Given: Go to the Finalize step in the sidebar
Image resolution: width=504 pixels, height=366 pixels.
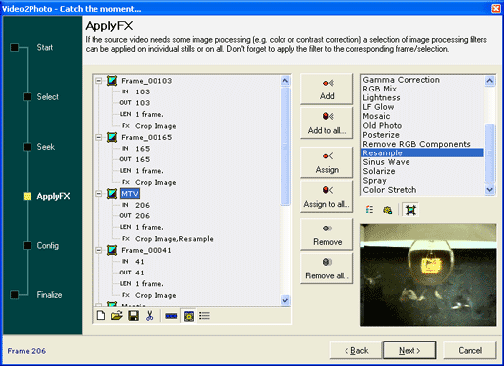Looking at the screenshot, I should tap(49, 295).
